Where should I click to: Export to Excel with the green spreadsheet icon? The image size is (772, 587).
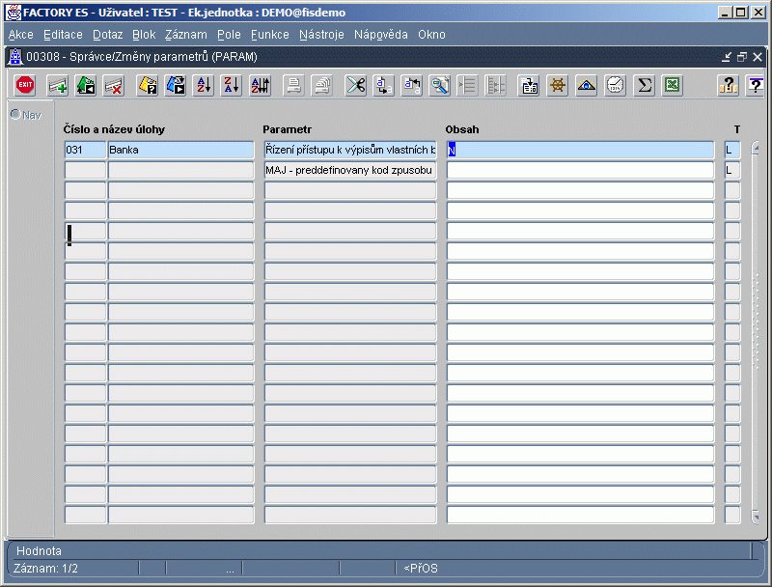click(x=672, y=86)
